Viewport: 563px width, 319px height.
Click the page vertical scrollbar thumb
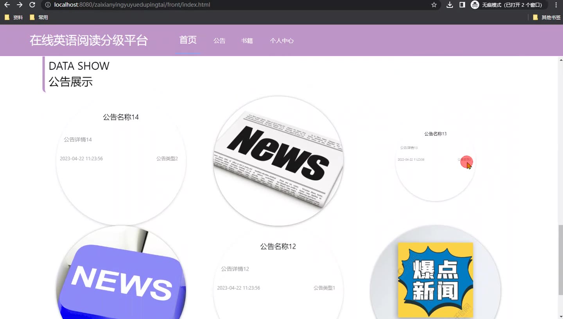[560, 260]
